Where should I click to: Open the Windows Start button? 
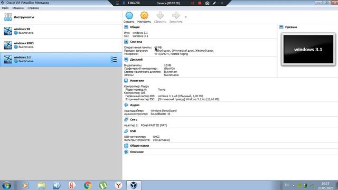[x=7, y=185]
